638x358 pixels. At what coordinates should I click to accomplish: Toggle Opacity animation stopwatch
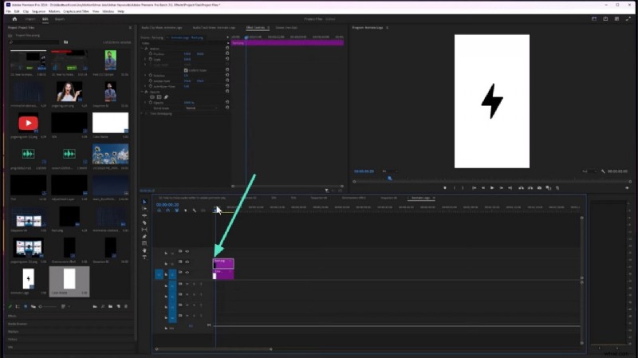point(151,103)
